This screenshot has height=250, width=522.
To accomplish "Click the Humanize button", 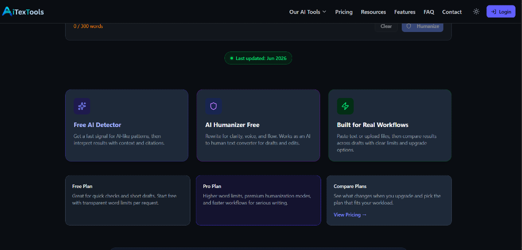I will tap(422, 26).
